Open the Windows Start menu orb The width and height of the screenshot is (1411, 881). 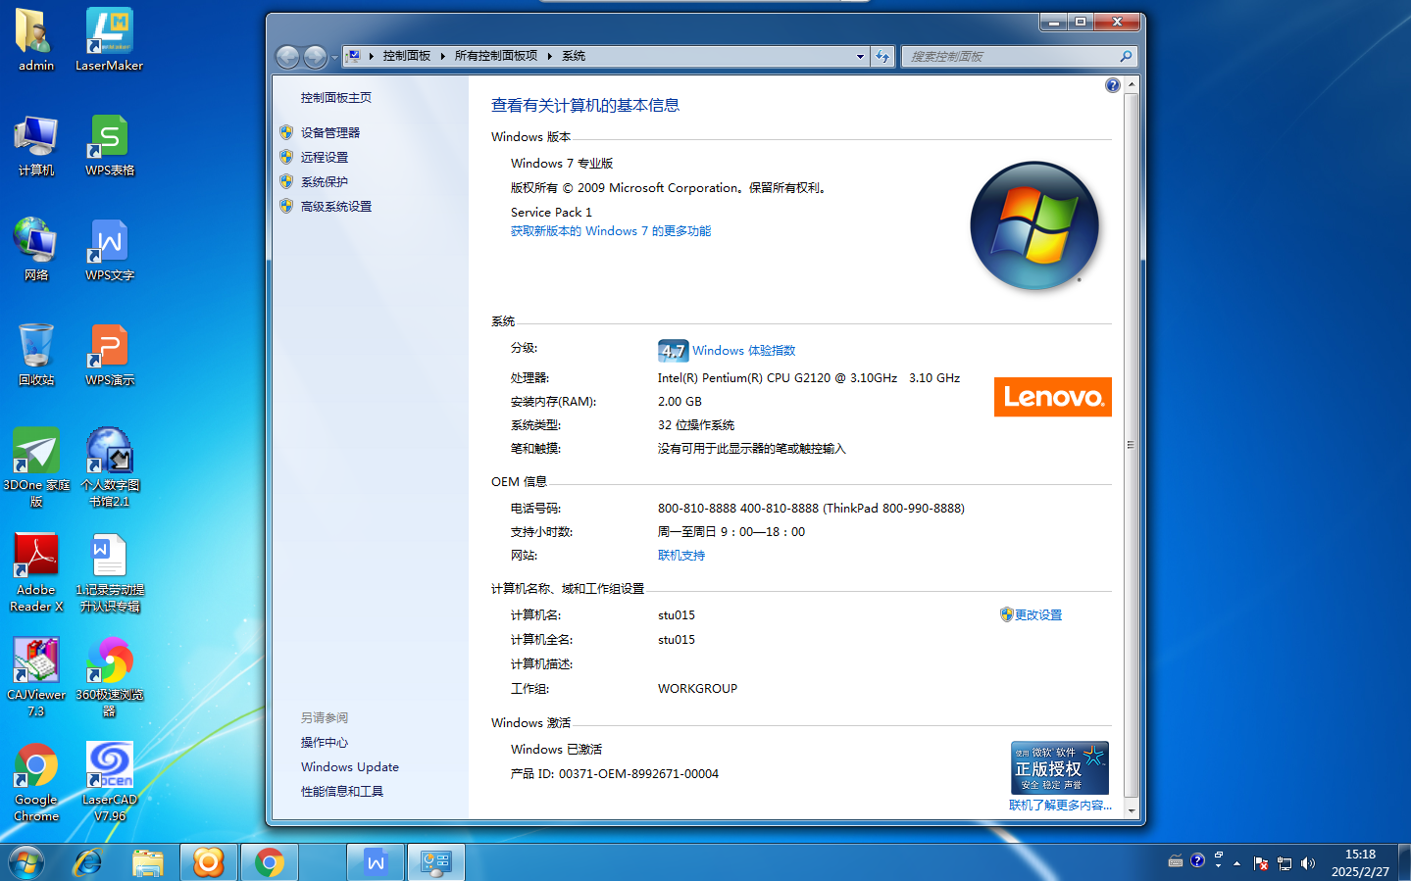(x=26, y=862)
